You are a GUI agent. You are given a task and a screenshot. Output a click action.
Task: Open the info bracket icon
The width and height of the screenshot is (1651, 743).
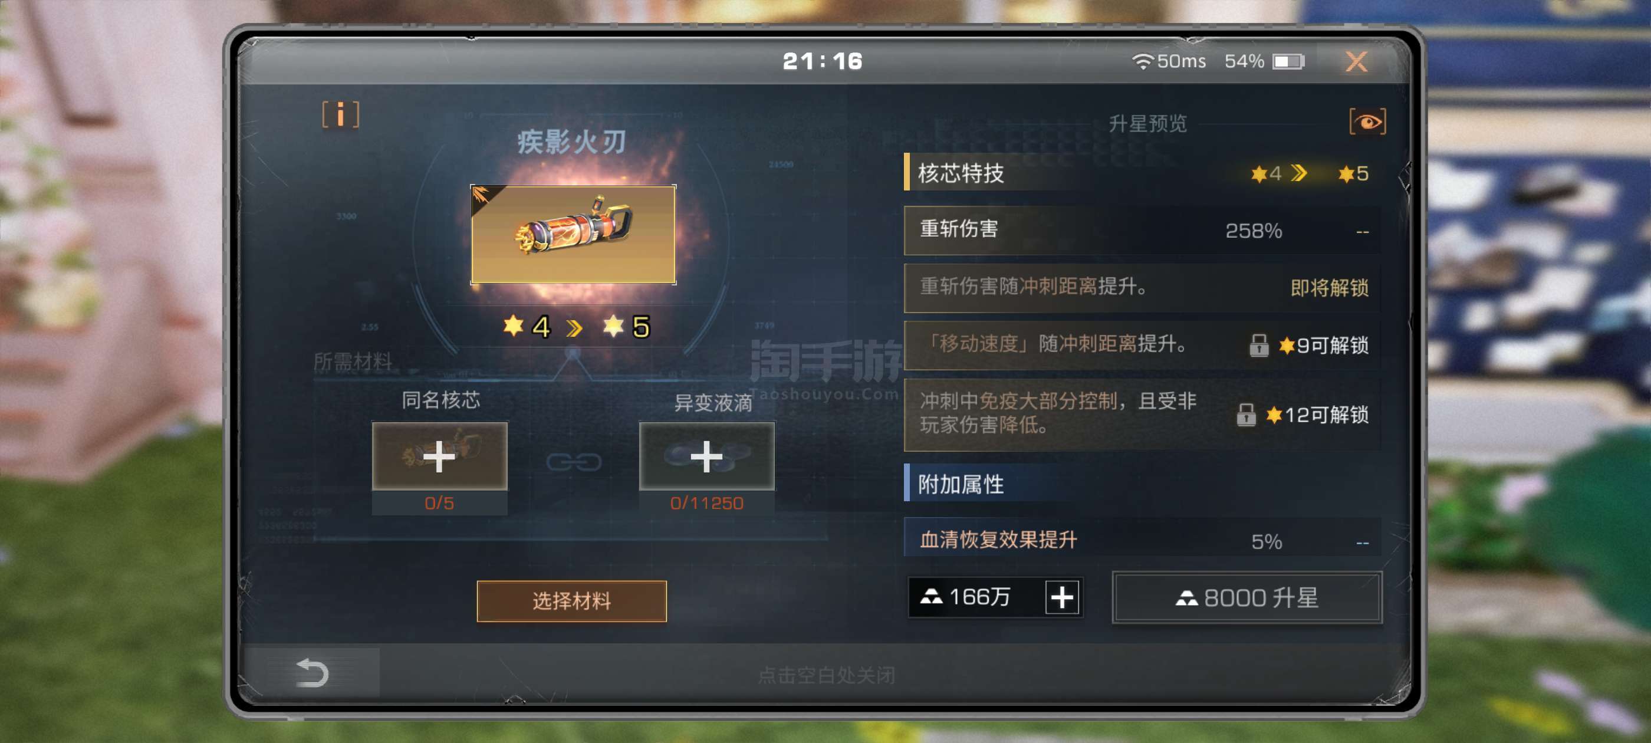340,116
